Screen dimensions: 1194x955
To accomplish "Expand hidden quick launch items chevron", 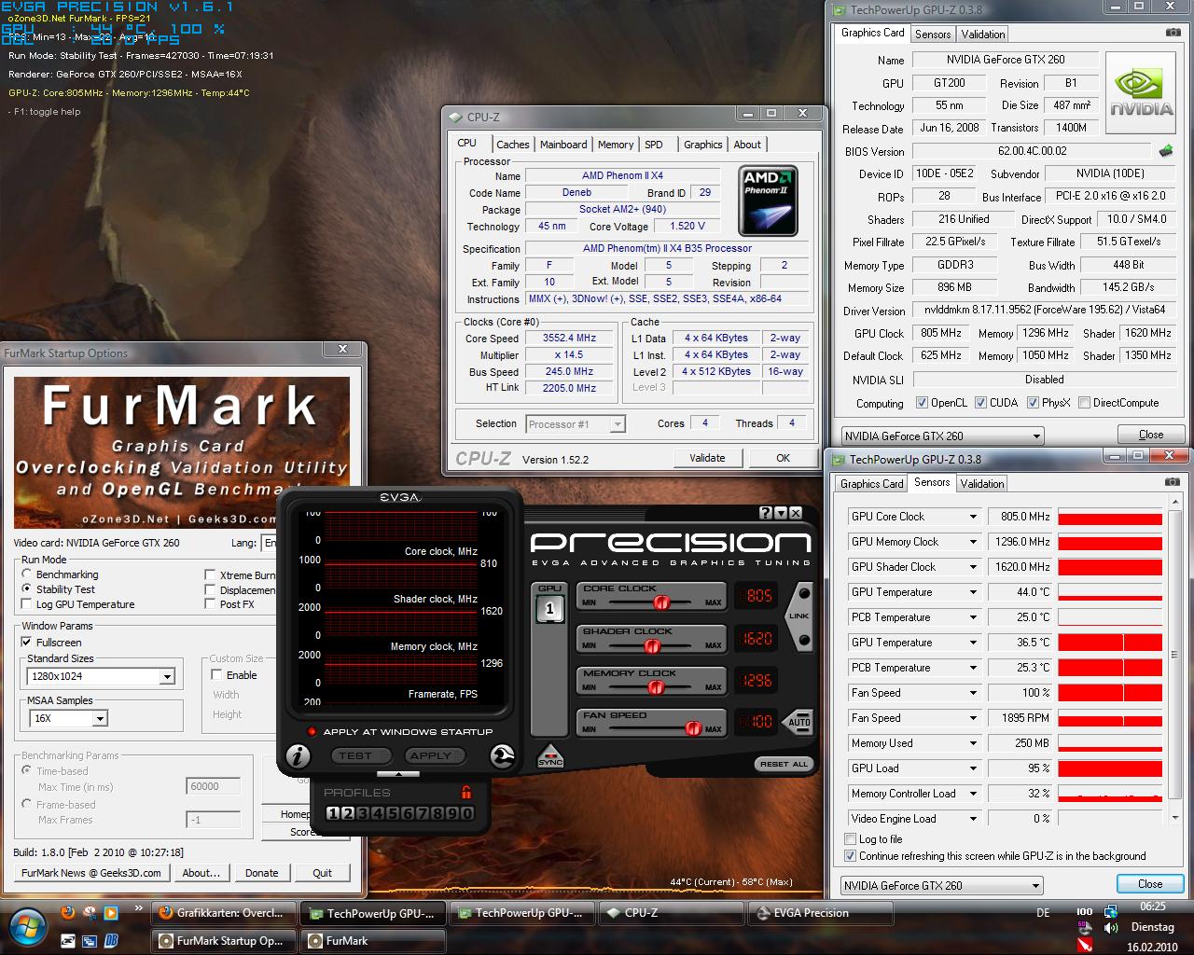I will [x=139, y=908].
